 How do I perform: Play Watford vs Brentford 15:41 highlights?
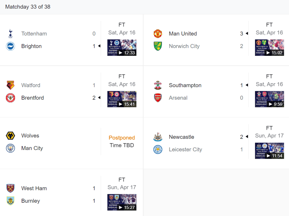pyautogui.click(x=122, y=99)
